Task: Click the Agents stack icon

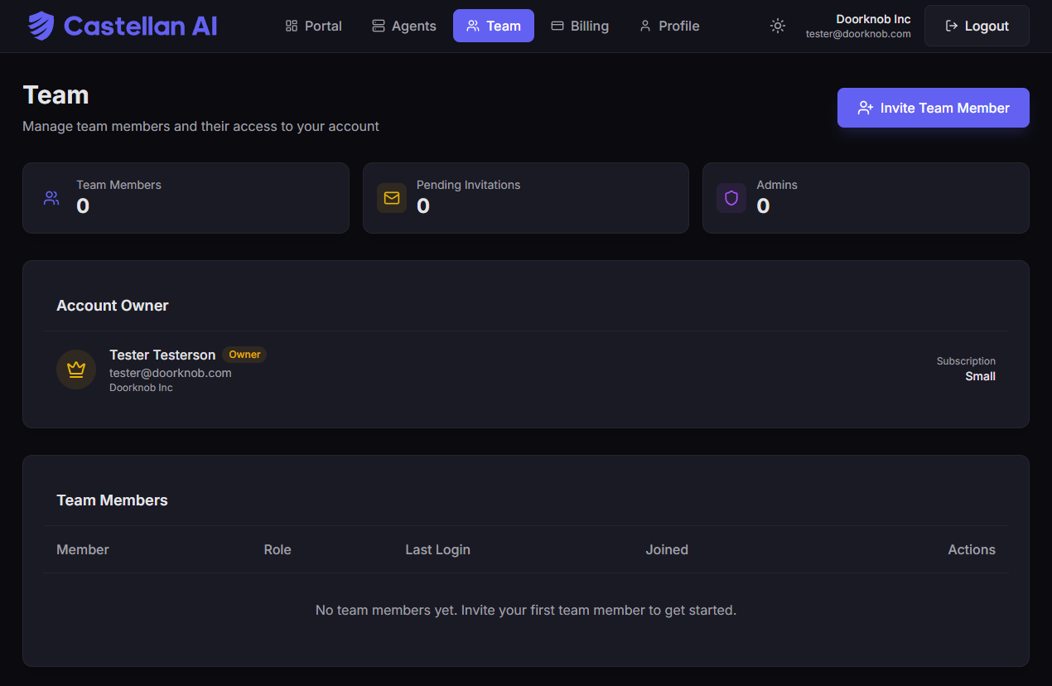Action: click(x=379, y=26)
